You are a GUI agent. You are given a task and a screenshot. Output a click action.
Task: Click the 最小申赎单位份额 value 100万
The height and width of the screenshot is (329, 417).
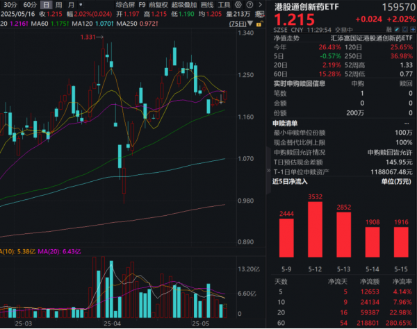(x=404, y=133)
